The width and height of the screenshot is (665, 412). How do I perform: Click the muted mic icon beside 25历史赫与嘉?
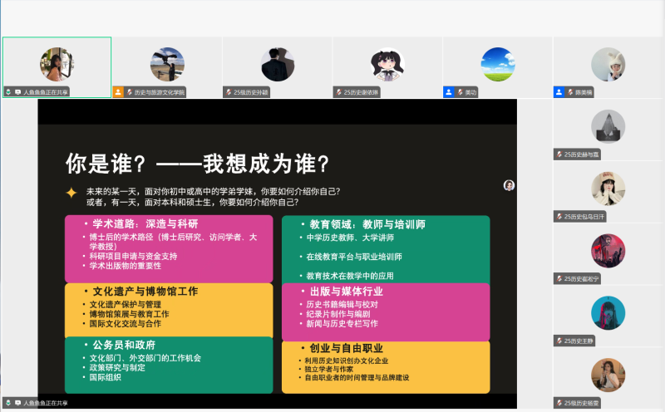(x=559, y=154)
